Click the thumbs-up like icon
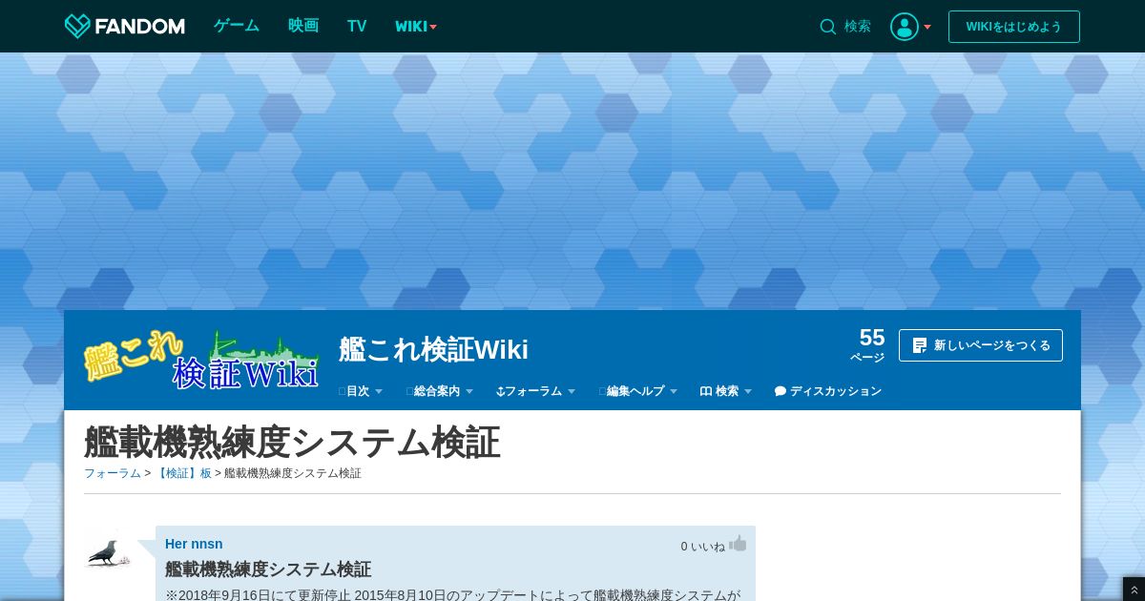The image size is (1145, 601). [738, 544]
